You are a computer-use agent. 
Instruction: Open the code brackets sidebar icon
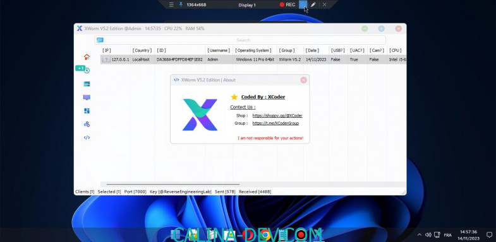coord(87,137)
